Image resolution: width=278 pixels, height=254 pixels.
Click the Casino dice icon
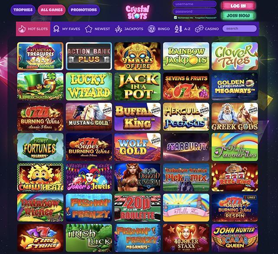199,29
